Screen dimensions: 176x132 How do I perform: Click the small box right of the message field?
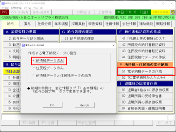click(171, 117)
